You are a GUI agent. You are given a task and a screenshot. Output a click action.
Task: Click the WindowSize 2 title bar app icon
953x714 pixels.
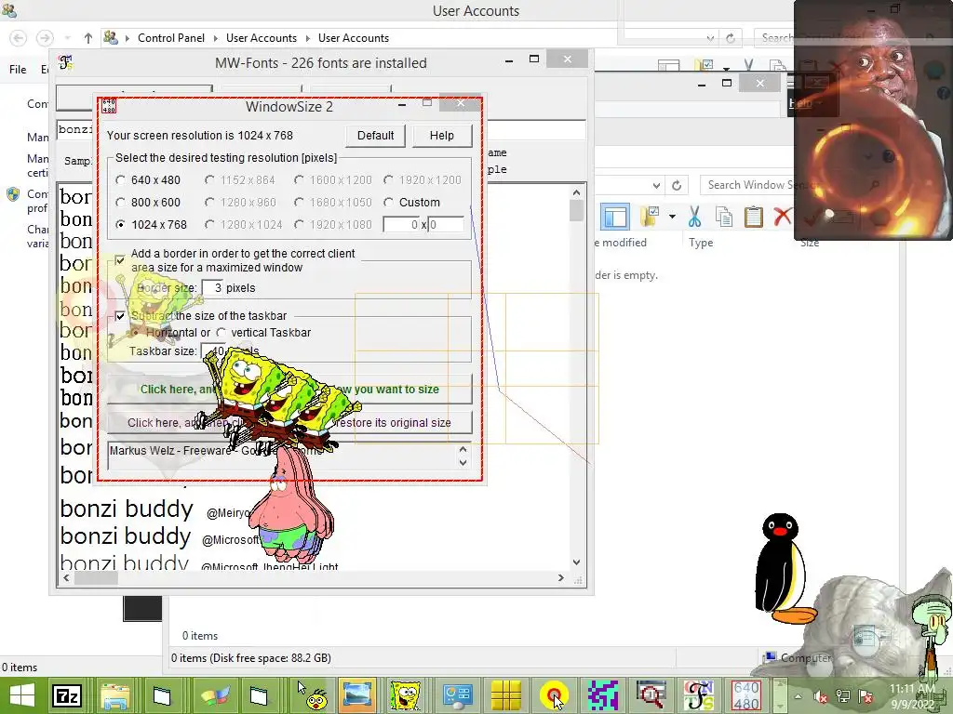(x=109, y=106)
